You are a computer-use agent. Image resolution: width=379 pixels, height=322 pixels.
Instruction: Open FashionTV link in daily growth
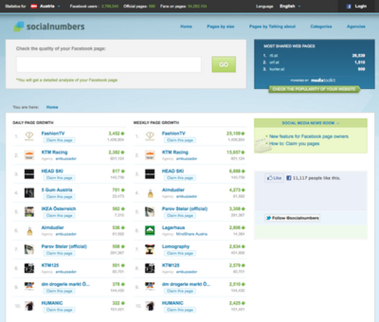53,133
